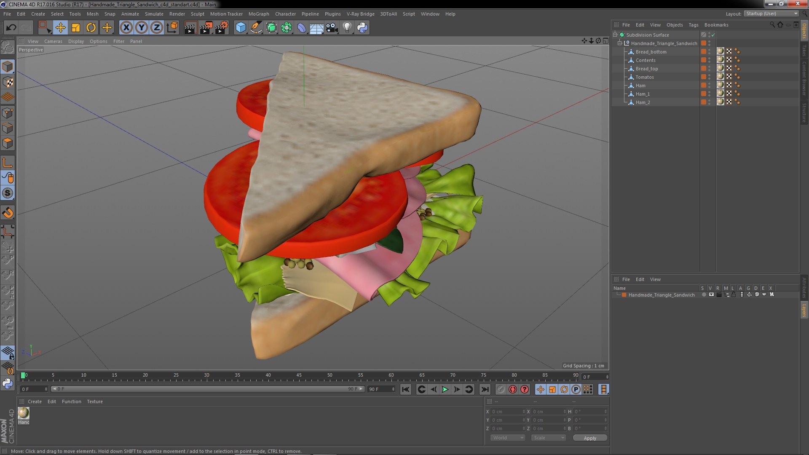Viewport: 809px width, 455px height.
Task: Render the active view clapperboard icon
Action: [190, 28]
